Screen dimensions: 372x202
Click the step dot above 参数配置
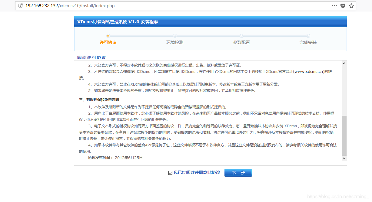point(241,36)
